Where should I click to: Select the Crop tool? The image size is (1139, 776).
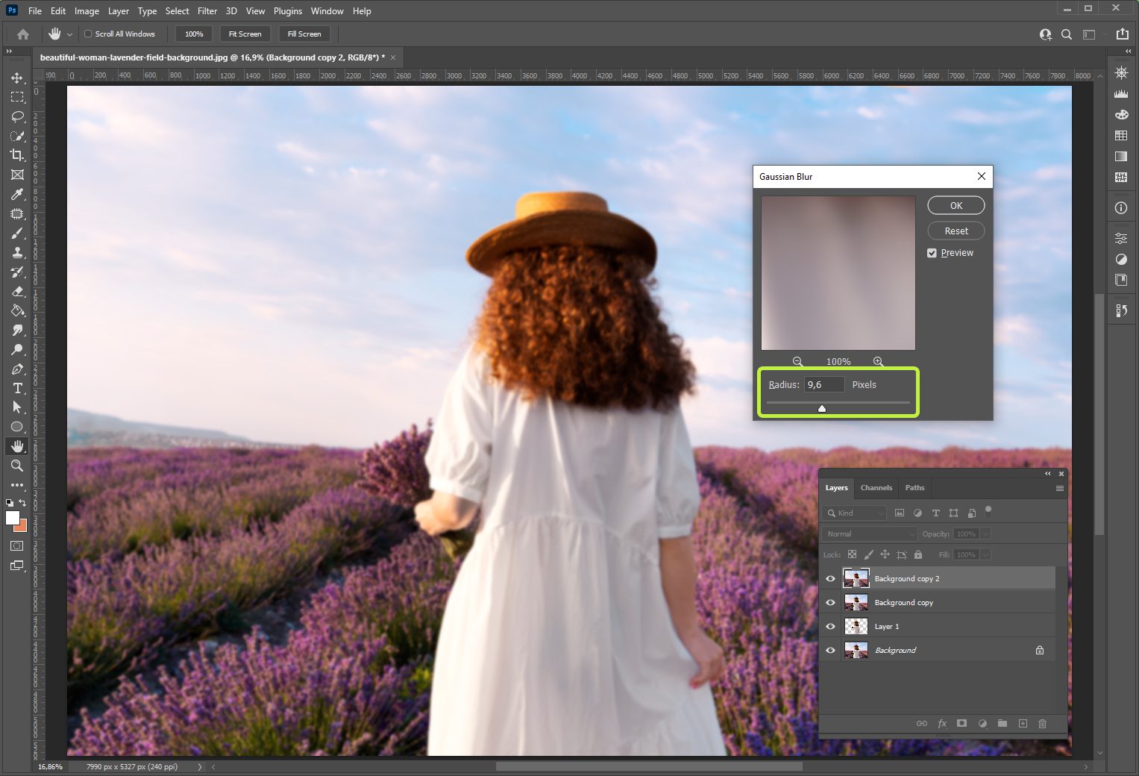click(17, 155)
